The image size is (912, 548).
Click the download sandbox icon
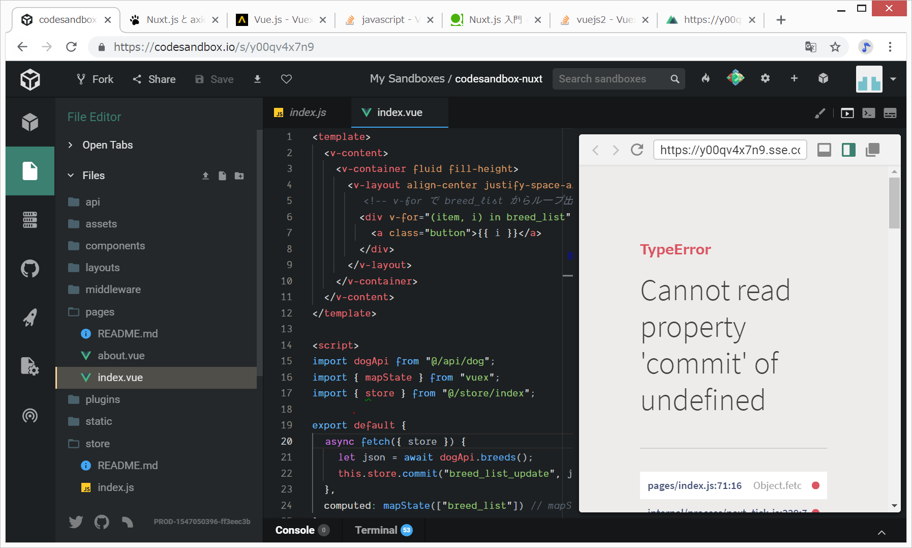point(257,79)
